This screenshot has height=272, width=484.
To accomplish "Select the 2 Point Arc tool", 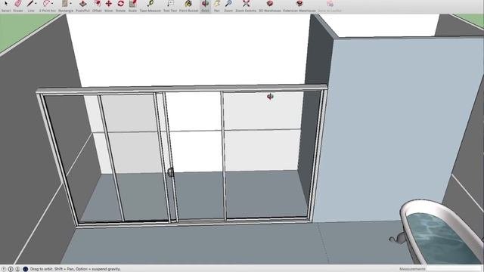I will [x=46, y=4].
